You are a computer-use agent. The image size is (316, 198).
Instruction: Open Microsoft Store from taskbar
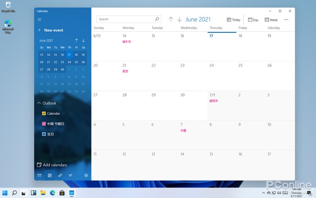tap(62, 193)
